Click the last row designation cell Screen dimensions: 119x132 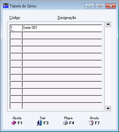[62, 106]
